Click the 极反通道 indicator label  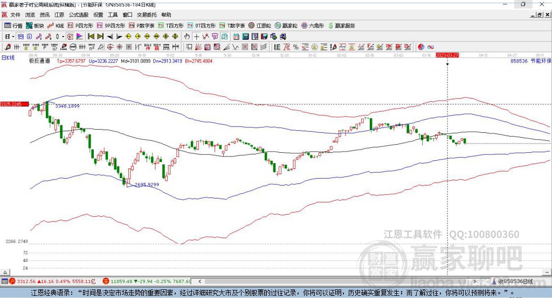tap(39, 61)
